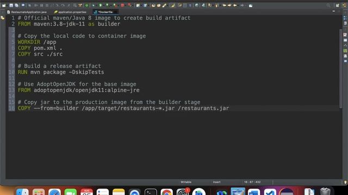This screenshot has height=195, width=348.
Task: Open Finder from the Dock
Action: click(x=22, y=192)
